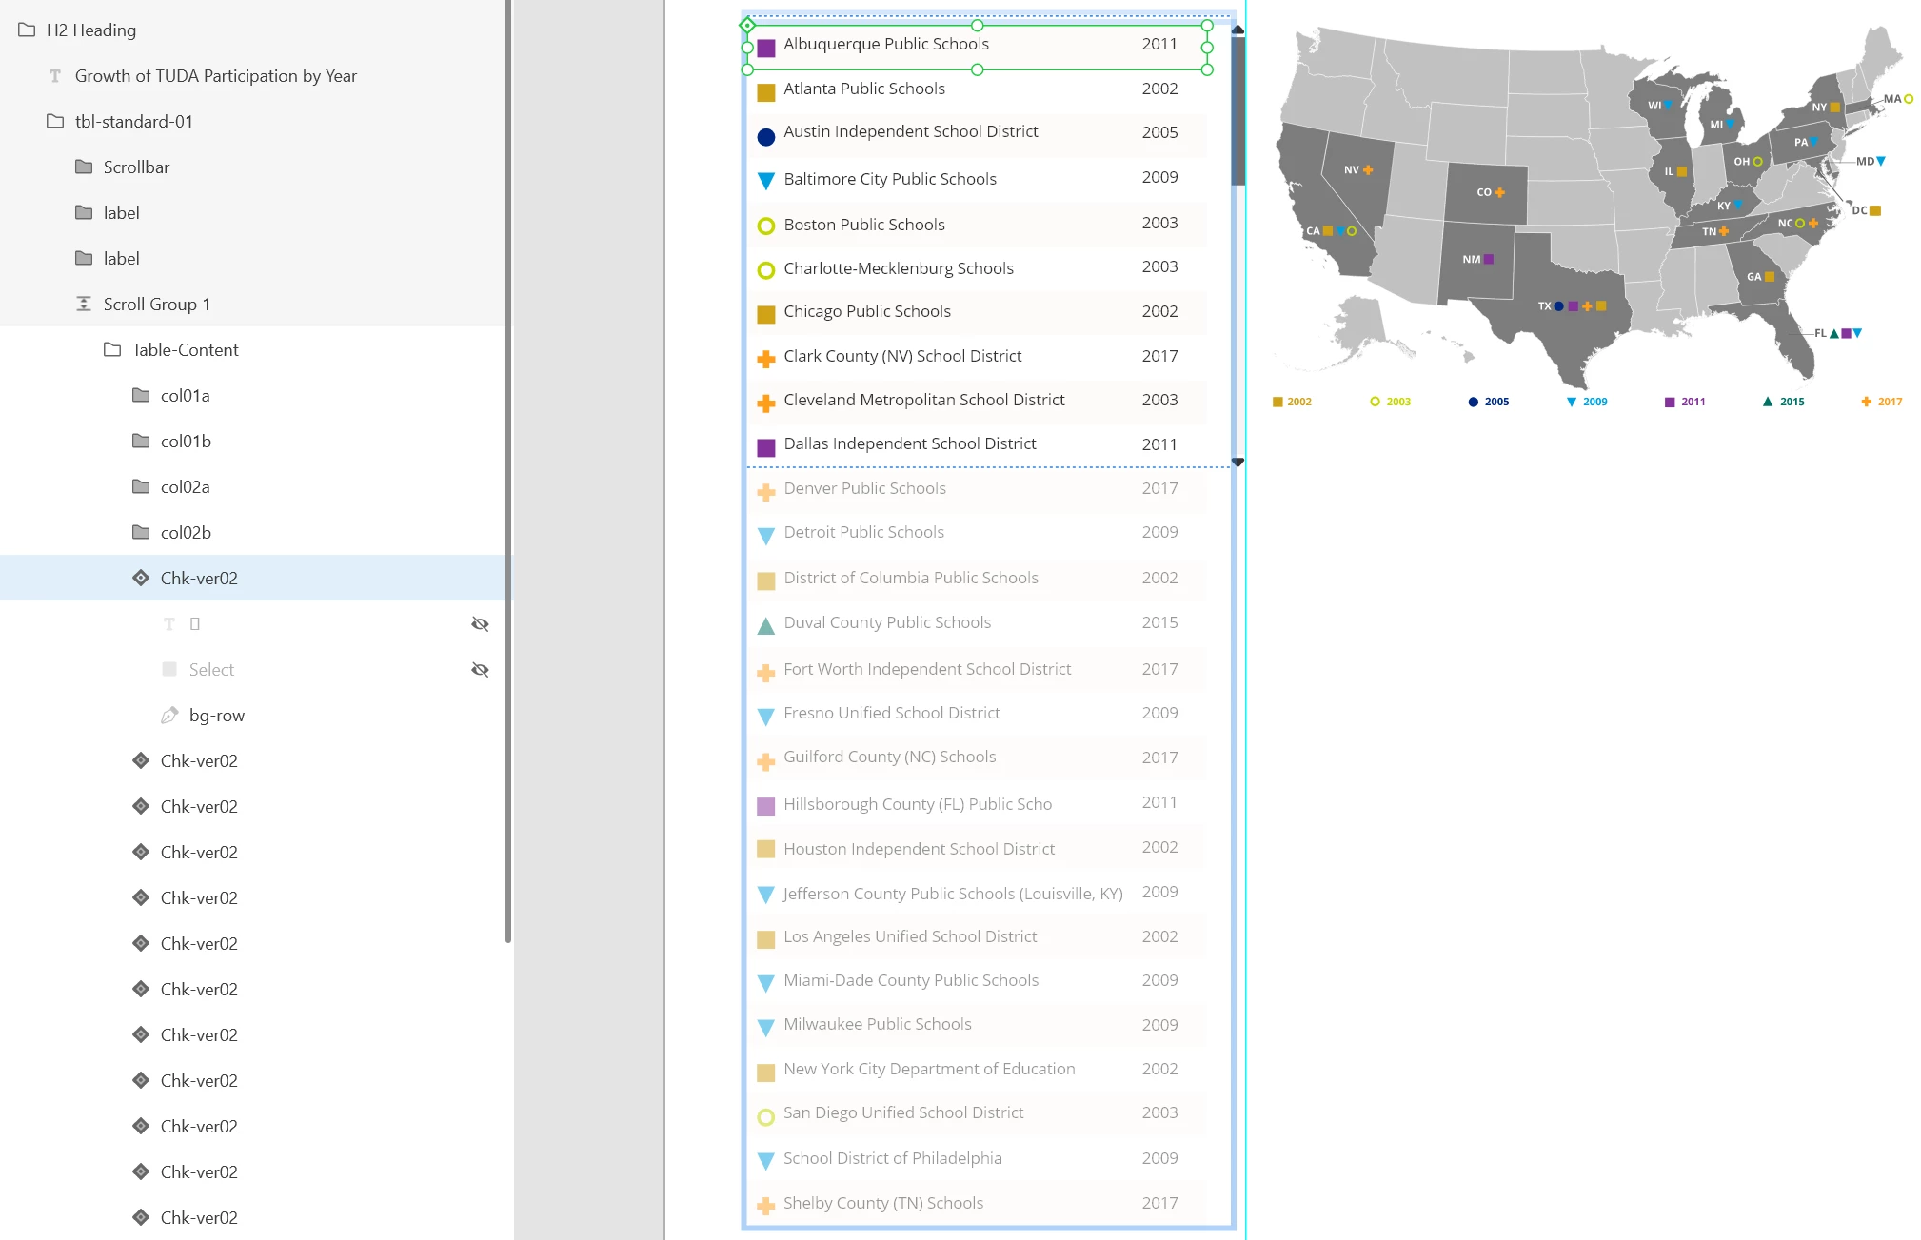1921x1240 pixels.
Task: Click the scroll-down arrow at table viewport bottom
Action: (x=1238, y=463)
